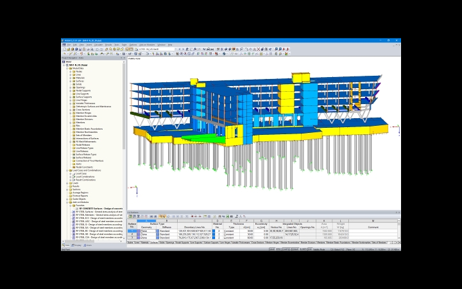Toggle SNAP in status bar
The height and width of the screenshot is (289, 462).
(x=272, y=249)
